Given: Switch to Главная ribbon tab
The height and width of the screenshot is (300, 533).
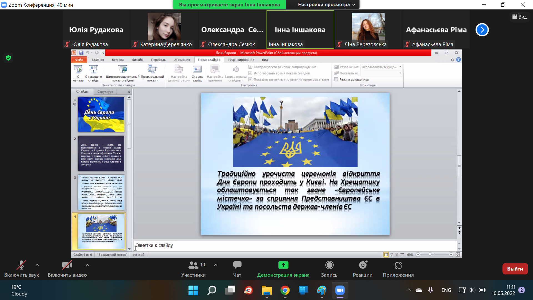Looking at the screenshot, I should (98, 60).
